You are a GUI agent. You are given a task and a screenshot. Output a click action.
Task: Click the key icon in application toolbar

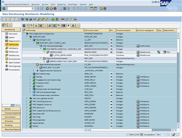coord(47,19)
